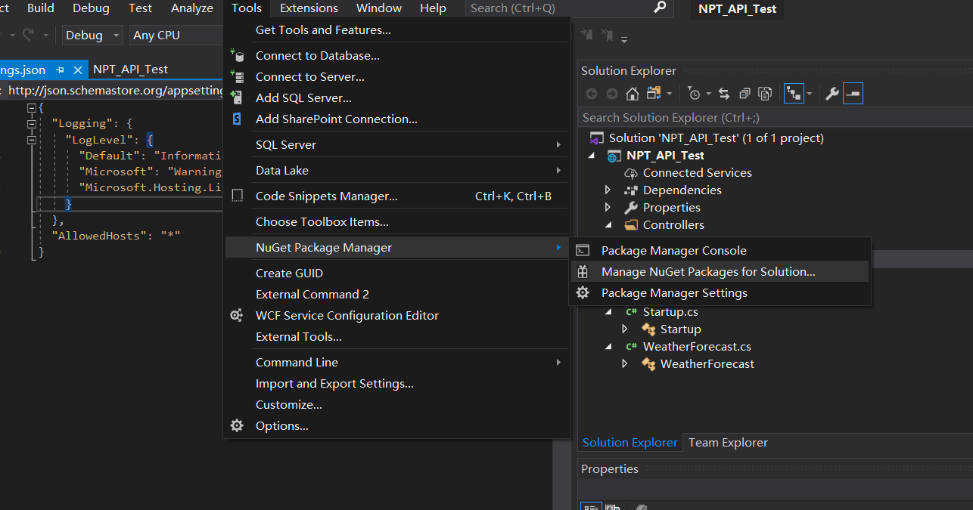
Task: Toggle the Preview Selected Items button
Action: click(x=853, y=94)
